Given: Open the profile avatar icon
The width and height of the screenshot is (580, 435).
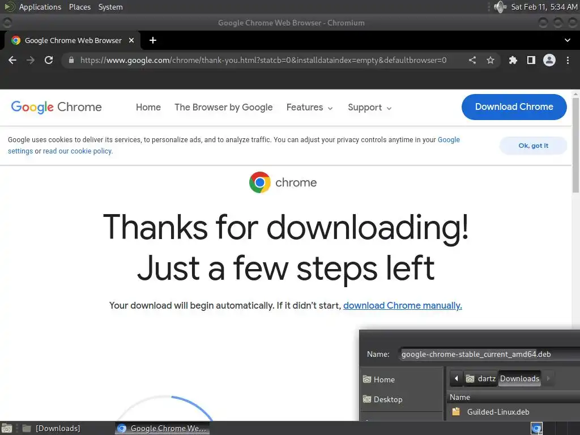Looking at the screenshot, I should [x=549, y=60].
